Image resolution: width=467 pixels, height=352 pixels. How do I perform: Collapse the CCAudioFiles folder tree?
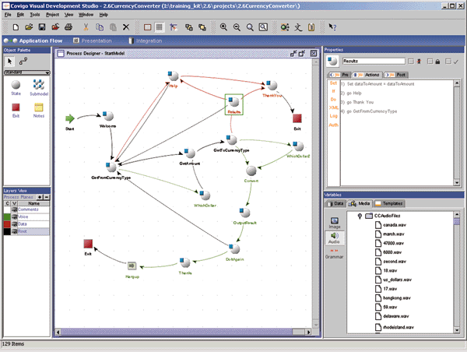click(358, 216)
